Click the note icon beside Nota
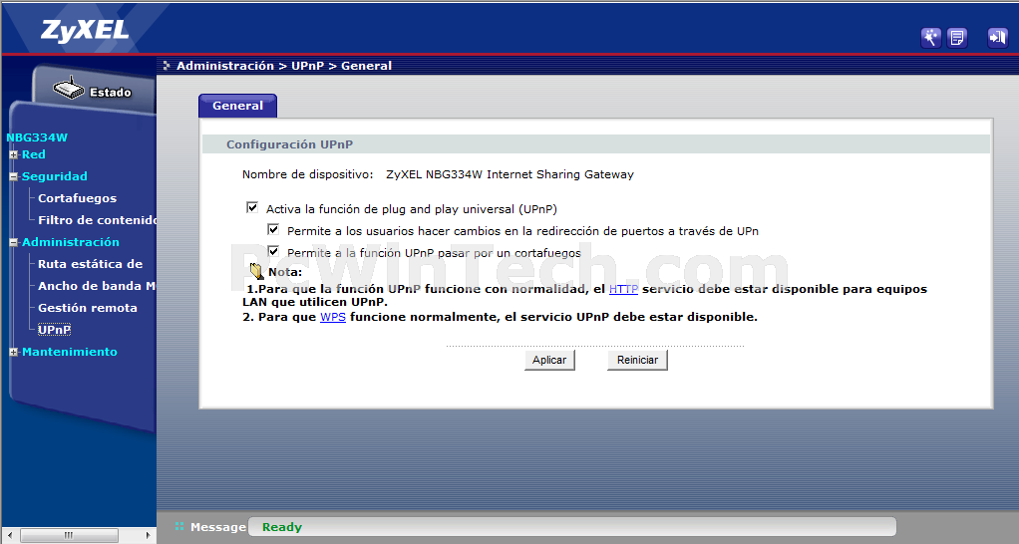 pyautogui.click(x=256, y=271)
